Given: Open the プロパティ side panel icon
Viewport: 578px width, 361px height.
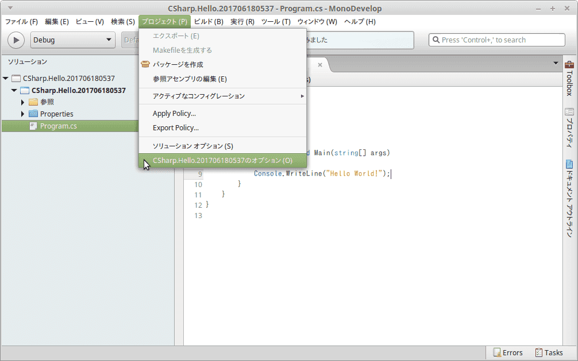Looking at the screenshot, I should [x=569, y=111].
